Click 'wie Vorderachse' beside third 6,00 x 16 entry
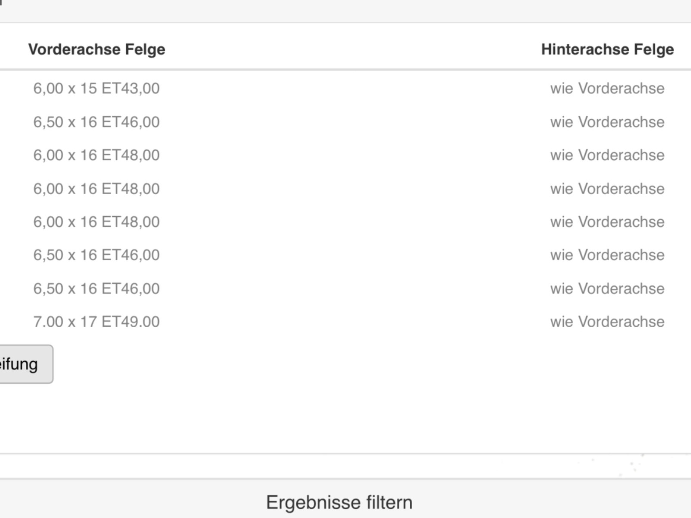The width and height of the screenshot is (691, 518). tap(607, 222)
